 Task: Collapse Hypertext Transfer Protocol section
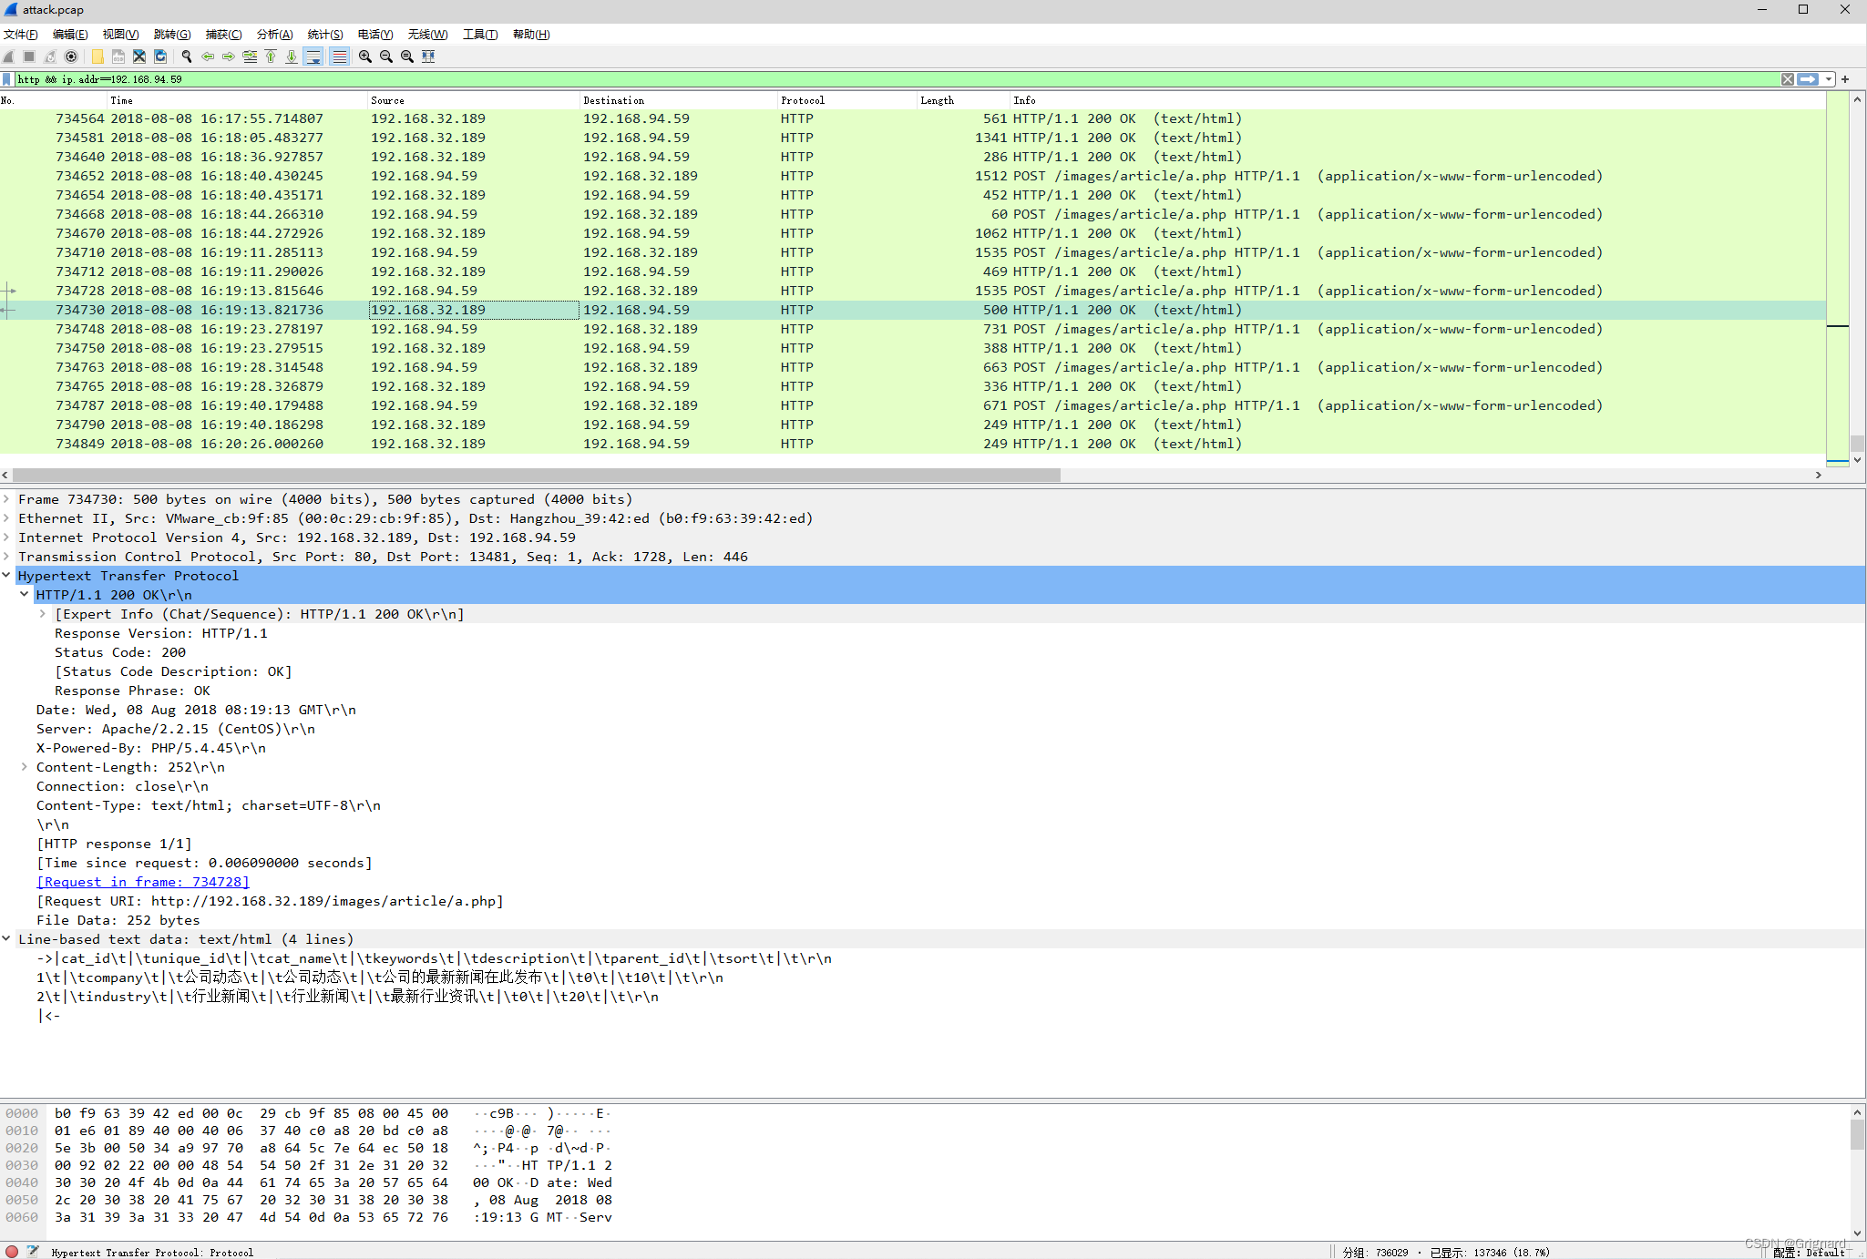click(6, 576)
